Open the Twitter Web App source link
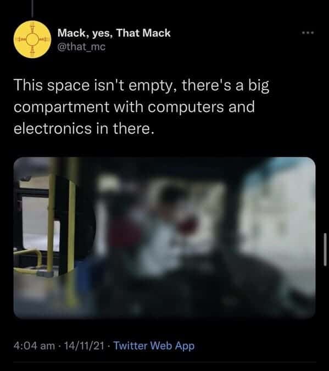Image resolution: width=329 pixels, height=371 pixels. (x=154, y=346)
